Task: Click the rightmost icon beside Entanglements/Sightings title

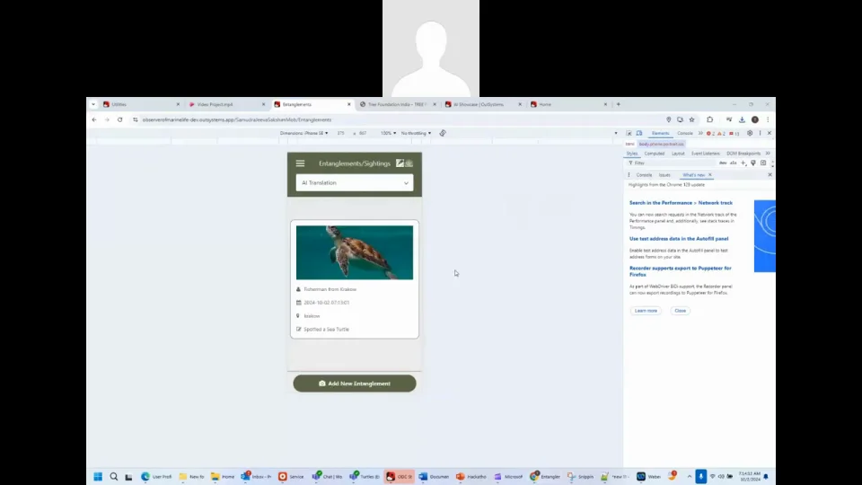Action: [409, 163]
